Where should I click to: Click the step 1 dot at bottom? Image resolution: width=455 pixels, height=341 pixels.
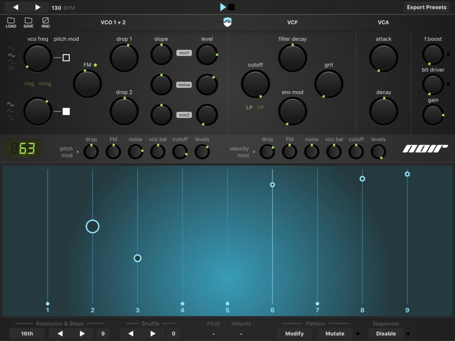(48, 304)
